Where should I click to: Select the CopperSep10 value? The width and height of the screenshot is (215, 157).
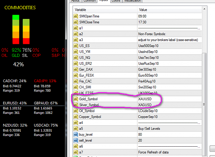click(x=148, y=117)
